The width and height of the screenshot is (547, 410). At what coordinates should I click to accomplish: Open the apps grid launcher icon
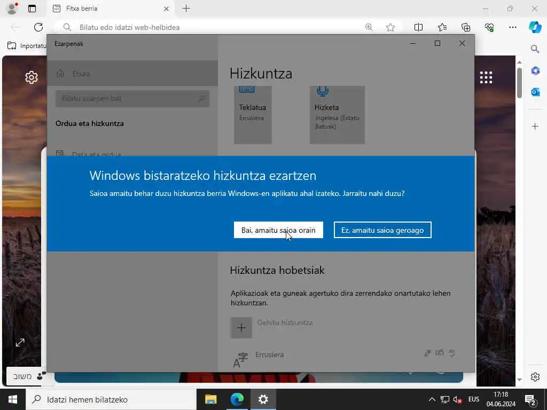point(486,77)
